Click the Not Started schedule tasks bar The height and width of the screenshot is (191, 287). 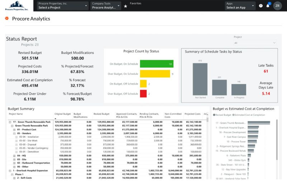pos(200,79)
